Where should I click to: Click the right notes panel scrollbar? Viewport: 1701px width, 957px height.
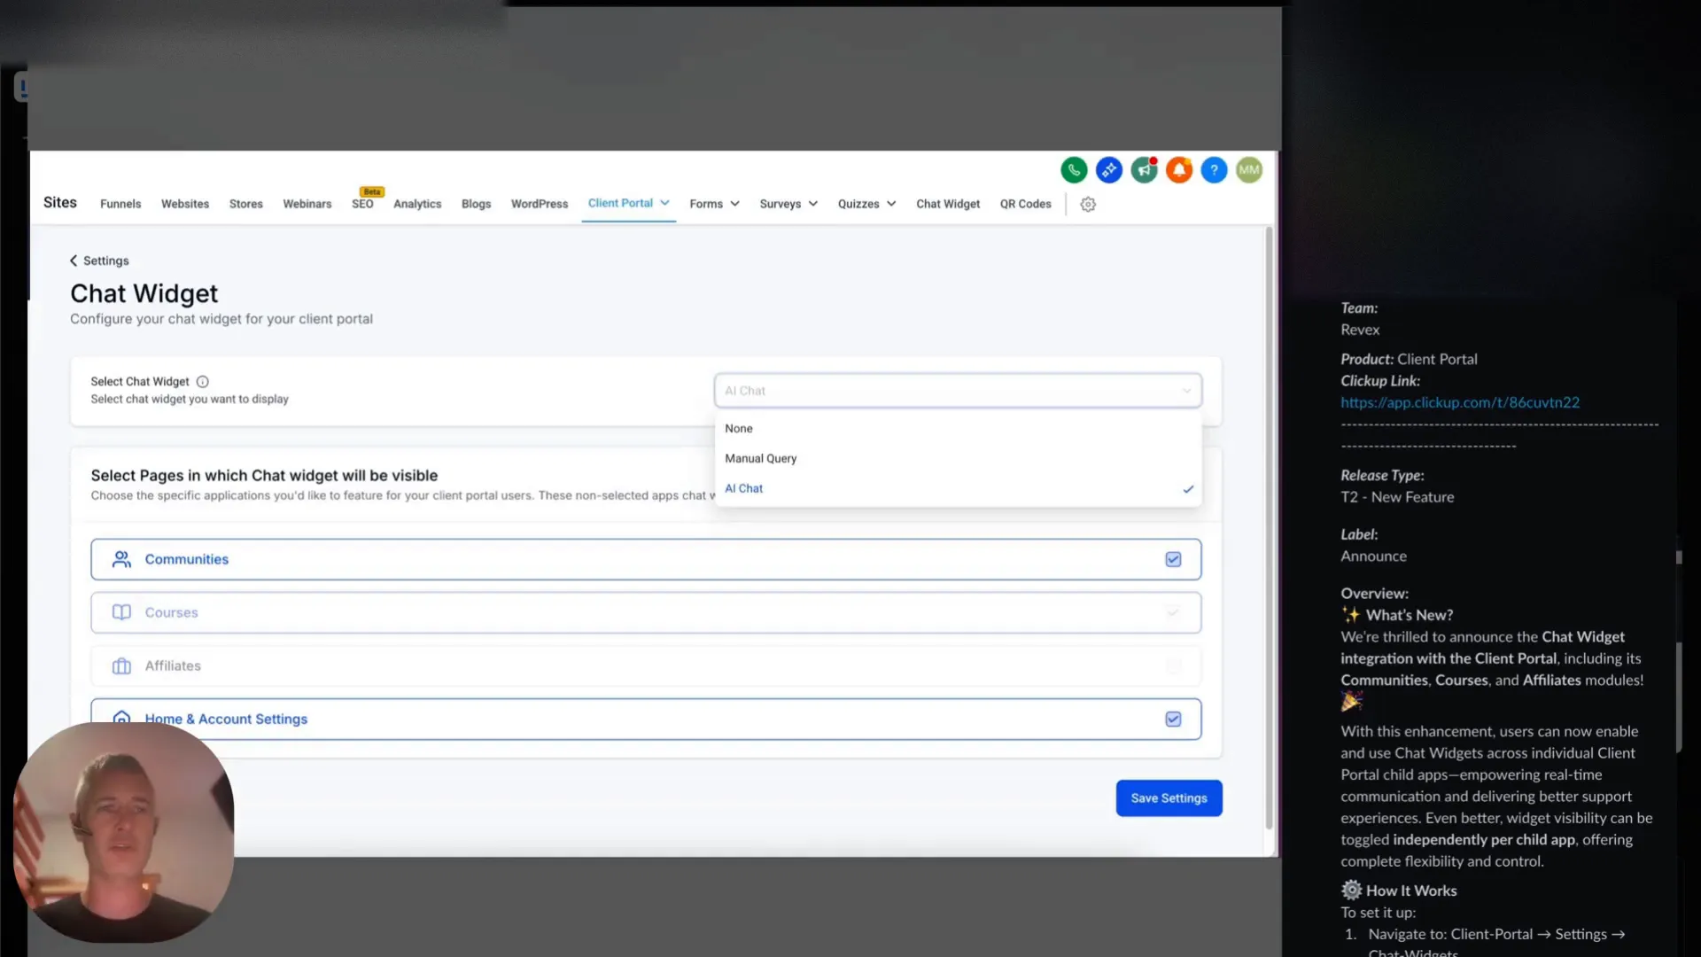coord(1679,698)
